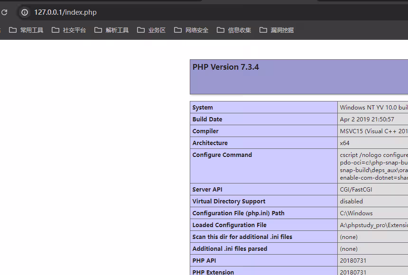Select the CGI/FastCGI Server API value
Image resolution: width=408 pixels, height=275 pixels.
pyautogui.click(x=356, y=190)
